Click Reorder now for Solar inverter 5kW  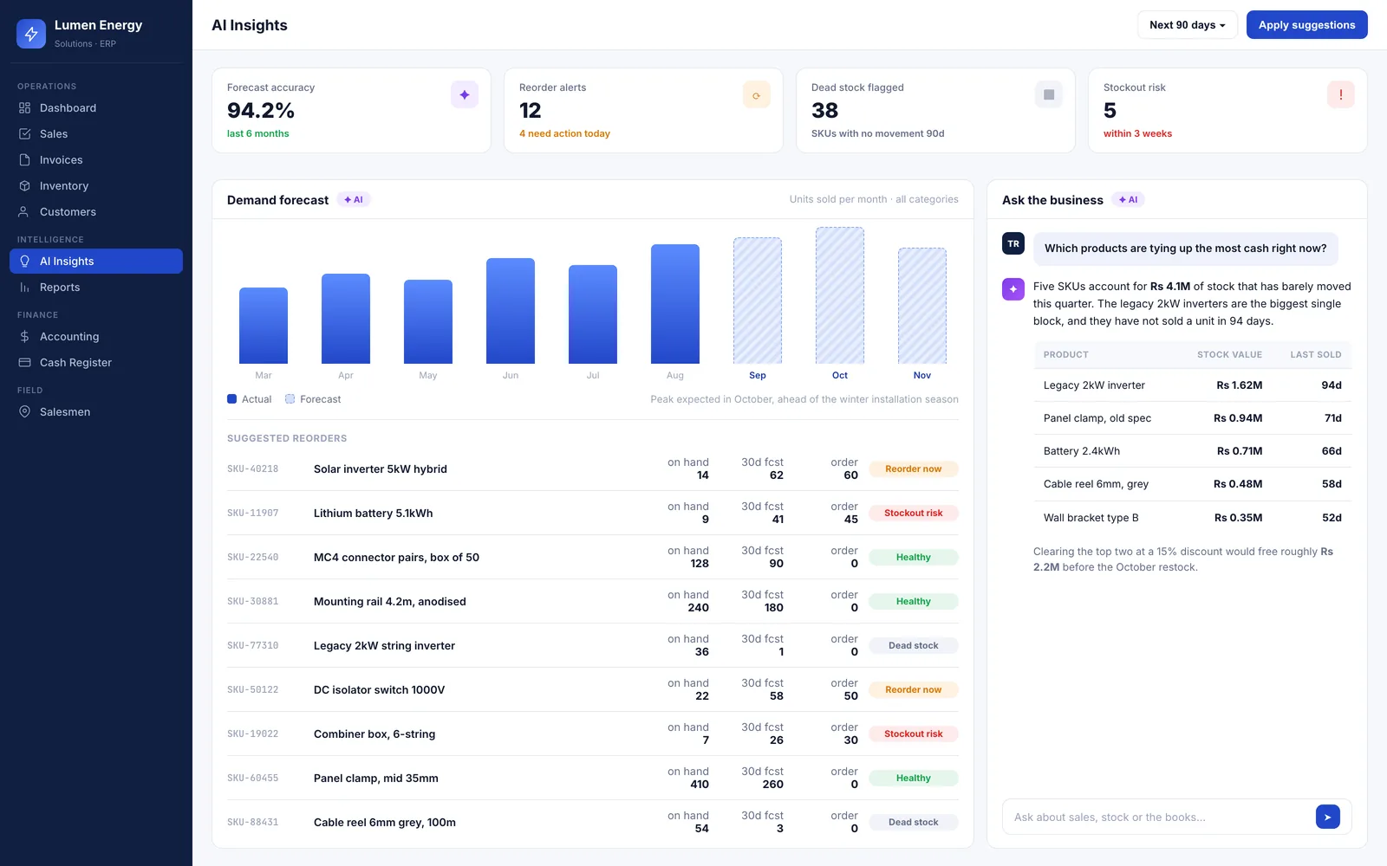click(x=913, y=469)
